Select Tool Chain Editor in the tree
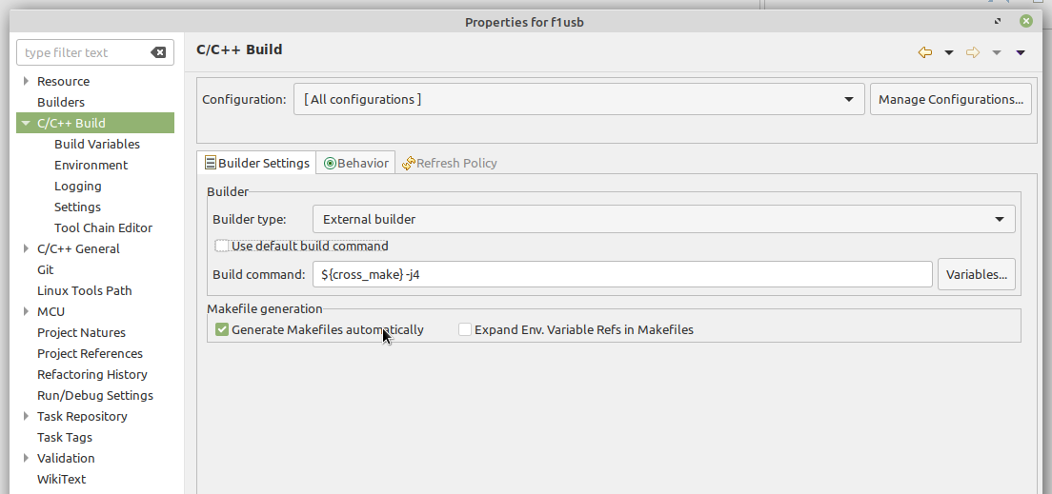The height and width of the screenshot is (494, 1052). [x=103, y=227]
